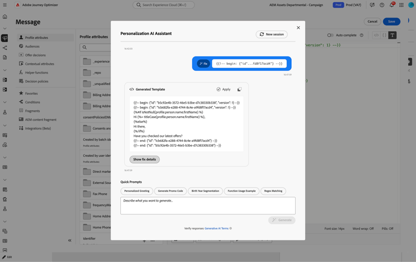Open the Generative AI Terms link
This screenshot has height=262, width=416.
[x=216, y=228]
